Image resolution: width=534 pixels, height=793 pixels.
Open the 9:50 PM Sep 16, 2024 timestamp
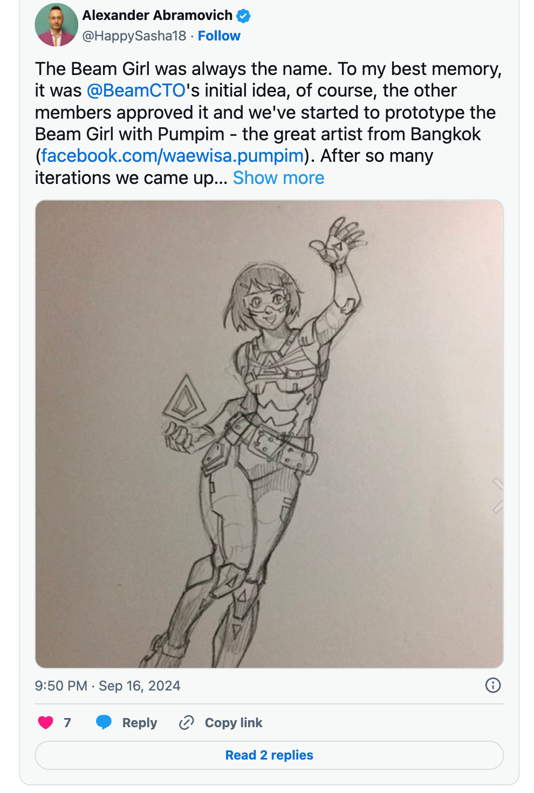pos(108,686)
